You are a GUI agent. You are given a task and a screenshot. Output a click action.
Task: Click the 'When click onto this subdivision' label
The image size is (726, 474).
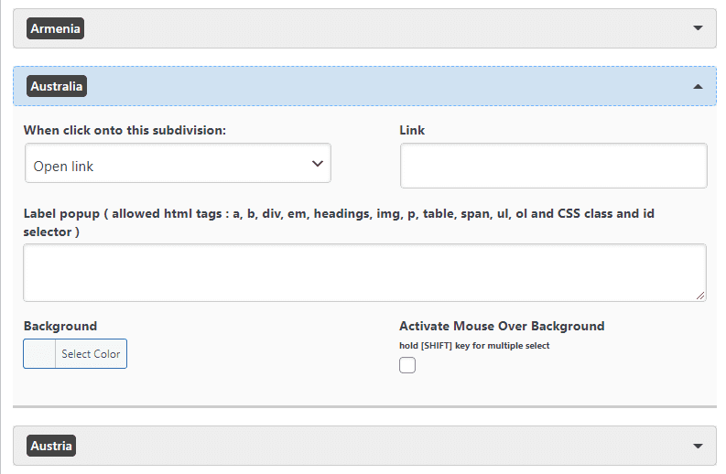[125, 130]
